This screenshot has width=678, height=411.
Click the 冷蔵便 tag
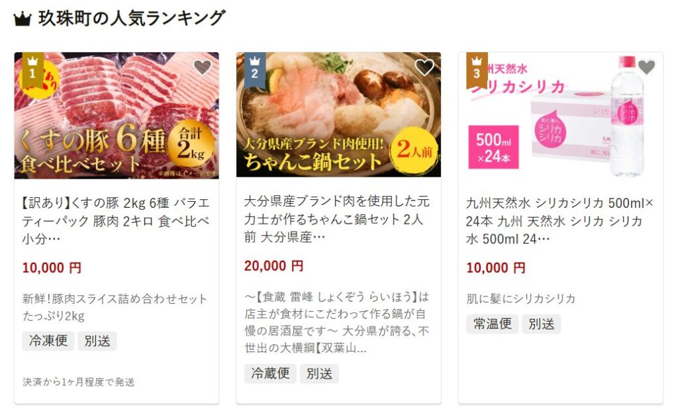(270, 373)
